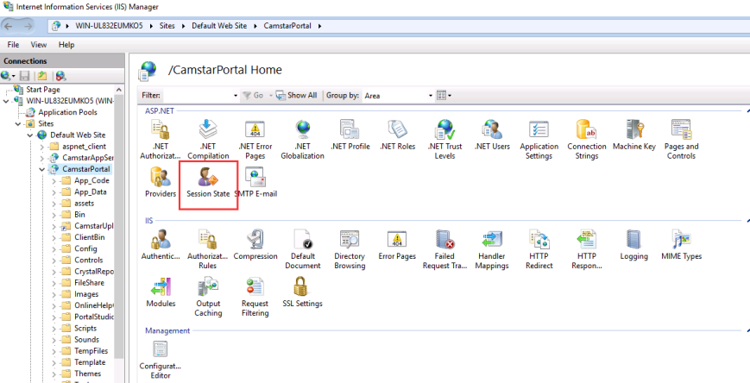This screenshot has width=750, height=383.
Task: Open .NET Users feature
Action: click(x=492, y=135)
